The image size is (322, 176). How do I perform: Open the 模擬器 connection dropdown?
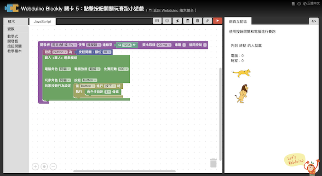94,45
